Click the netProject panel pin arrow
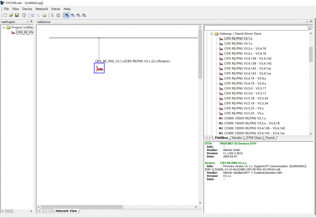Image resolution: width=316 pixels, height=218 pixels. [x=27, y=22]
